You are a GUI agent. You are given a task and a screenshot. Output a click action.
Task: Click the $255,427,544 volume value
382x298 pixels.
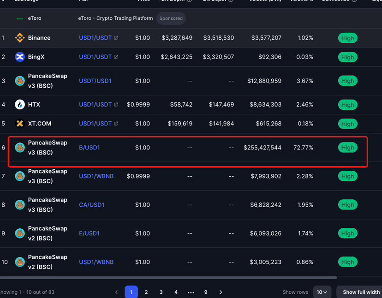[x=263, y=148]
